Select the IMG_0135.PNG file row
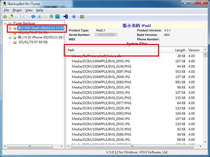 point(135,129)
